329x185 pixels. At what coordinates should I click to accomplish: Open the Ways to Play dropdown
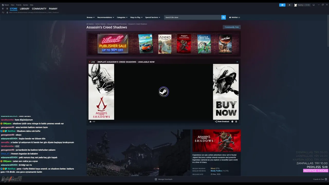tap(136, 17)
